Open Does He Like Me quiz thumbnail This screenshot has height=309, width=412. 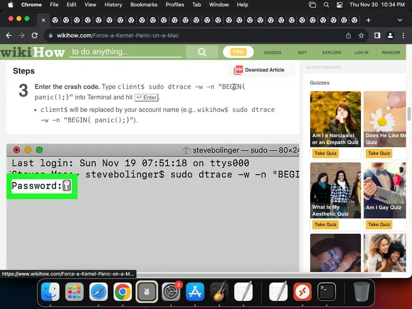(x=385, y=119)
